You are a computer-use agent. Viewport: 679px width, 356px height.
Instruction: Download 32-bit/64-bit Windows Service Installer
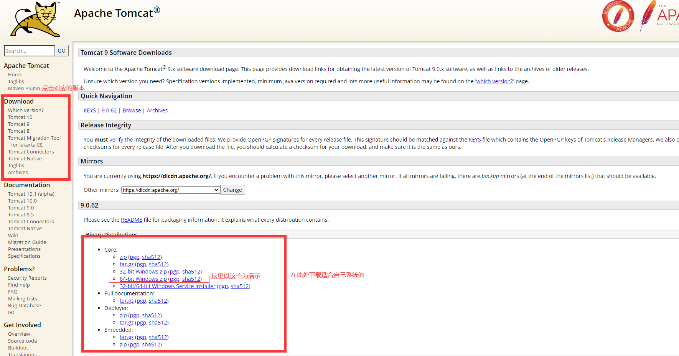coord(168,286)
